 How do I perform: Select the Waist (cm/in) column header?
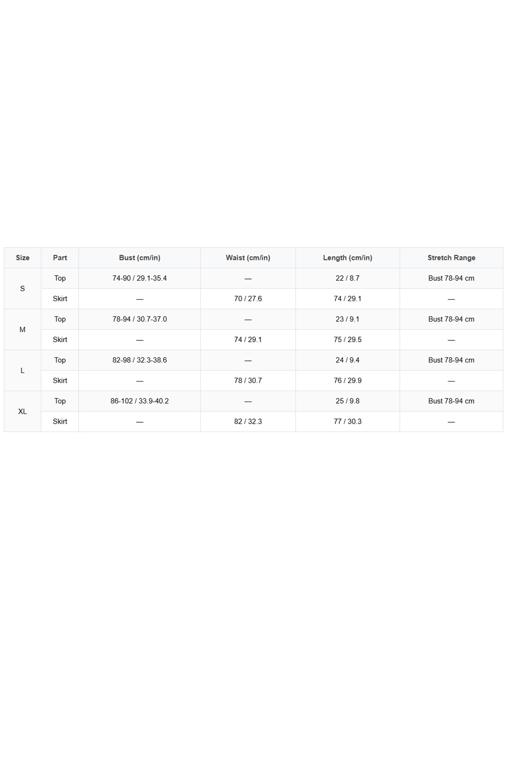coord(248,258)
